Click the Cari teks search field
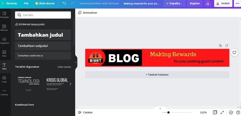241x116 pixels. [x=43, y=15]
